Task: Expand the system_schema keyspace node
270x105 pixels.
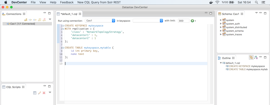Action: click(221, 31)
